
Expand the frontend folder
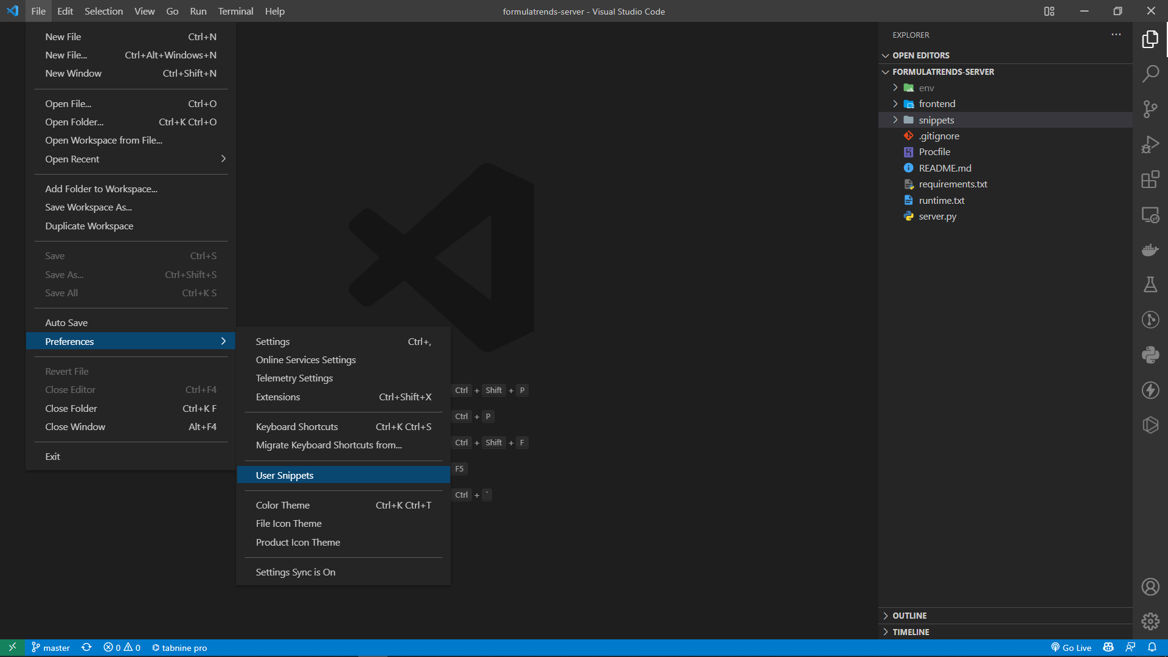(x=937, y=104)
